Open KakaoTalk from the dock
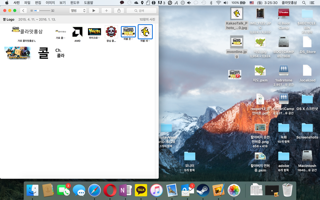The image size is (320, 200). pyautogui.click(x=141, y=190)
